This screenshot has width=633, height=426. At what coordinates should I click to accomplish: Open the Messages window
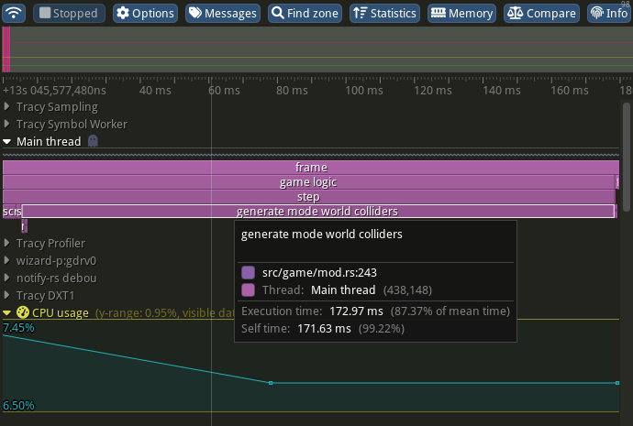click(x=223, y=13)
